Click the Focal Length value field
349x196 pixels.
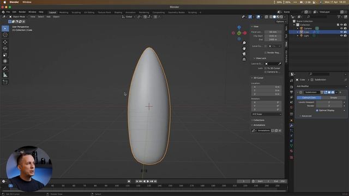click(x=273, y=32)
